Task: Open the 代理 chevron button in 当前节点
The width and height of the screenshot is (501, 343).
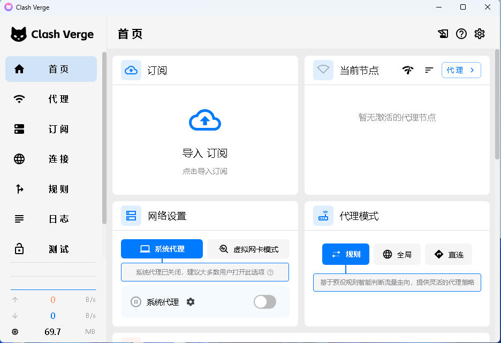Action: tap(461, 70)
